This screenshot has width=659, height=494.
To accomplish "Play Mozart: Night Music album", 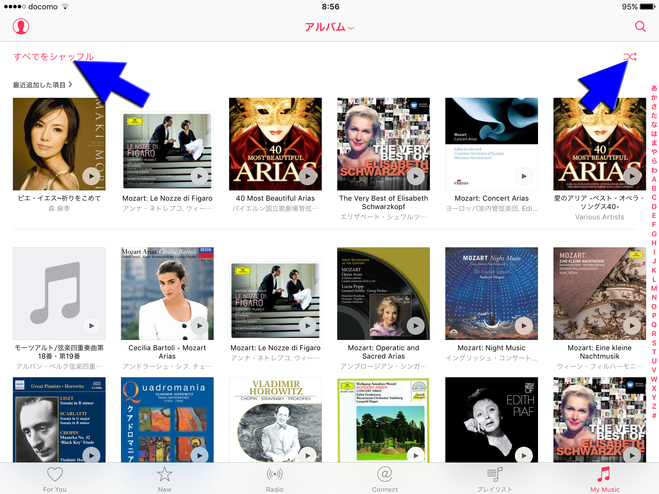I will click(524, 326).
